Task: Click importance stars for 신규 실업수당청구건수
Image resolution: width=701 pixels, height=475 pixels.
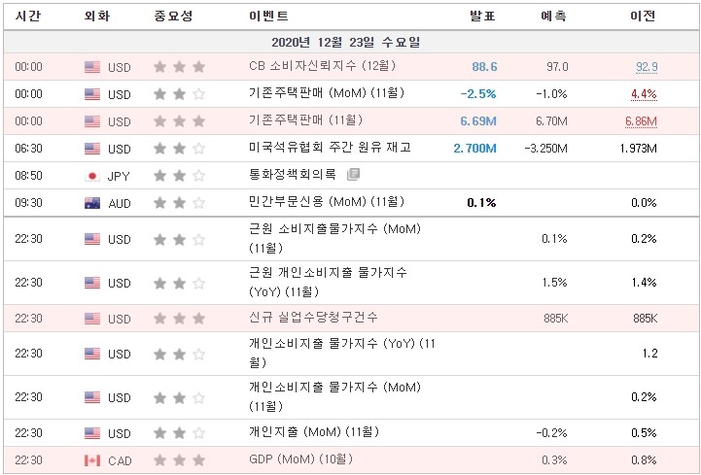Action: tap(179, 319)
